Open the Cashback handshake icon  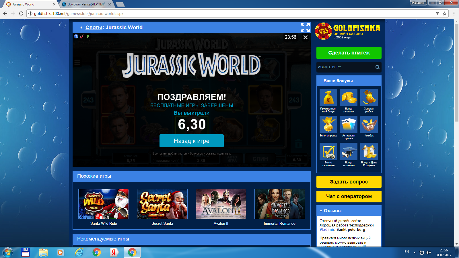369,125
